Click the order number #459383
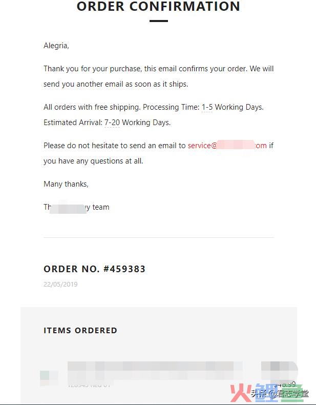The image size is (316, 405). (x=124, y=269)
